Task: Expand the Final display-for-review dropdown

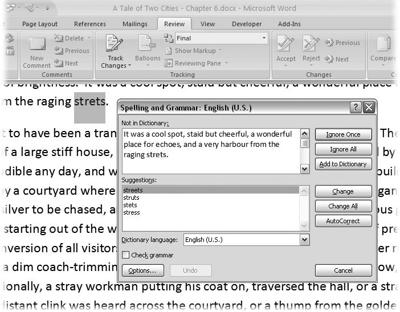Action: point(263,38)
